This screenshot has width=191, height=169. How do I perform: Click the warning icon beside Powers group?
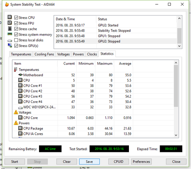16,123
